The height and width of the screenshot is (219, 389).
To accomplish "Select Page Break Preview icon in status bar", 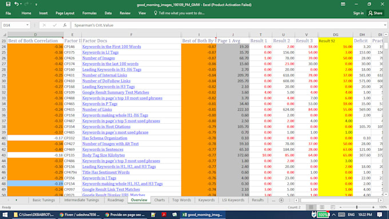I will (x=332, y=208).
